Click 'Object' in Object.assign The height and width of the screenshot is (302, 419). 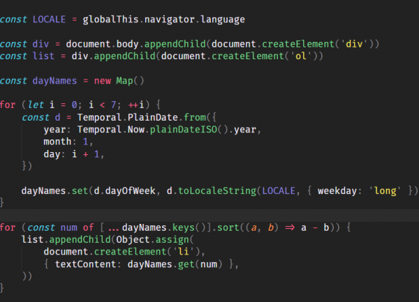point(133,240)
